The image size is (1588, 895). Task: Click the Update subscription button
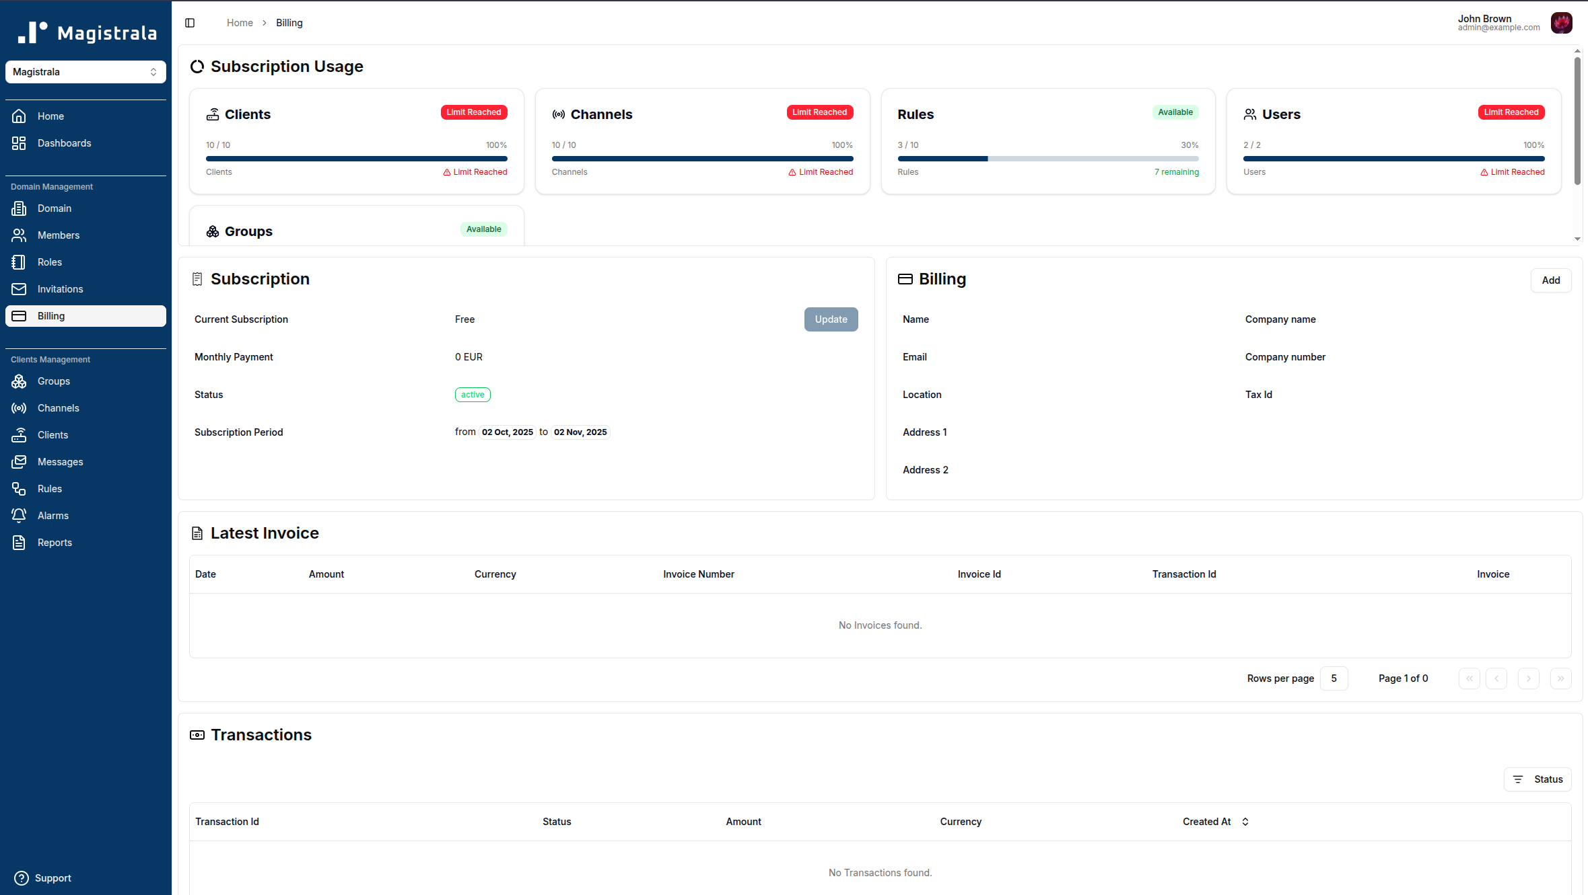click(x=831, y=319)
